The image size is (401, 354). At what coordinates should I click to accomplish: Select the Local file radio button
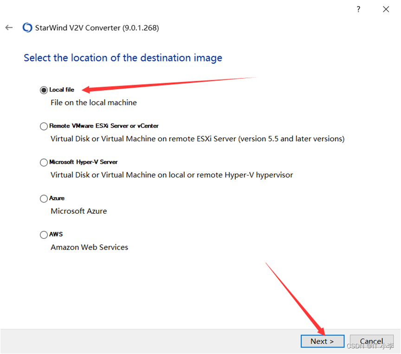click(44, 90)
